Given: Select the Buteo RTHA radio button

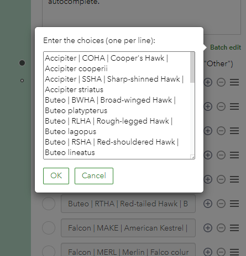Looking at the screenshot, I should tap(49, 204).
